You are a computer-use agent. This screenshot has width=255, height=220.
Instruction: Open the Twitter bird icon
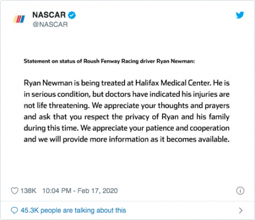coord(240,15)
